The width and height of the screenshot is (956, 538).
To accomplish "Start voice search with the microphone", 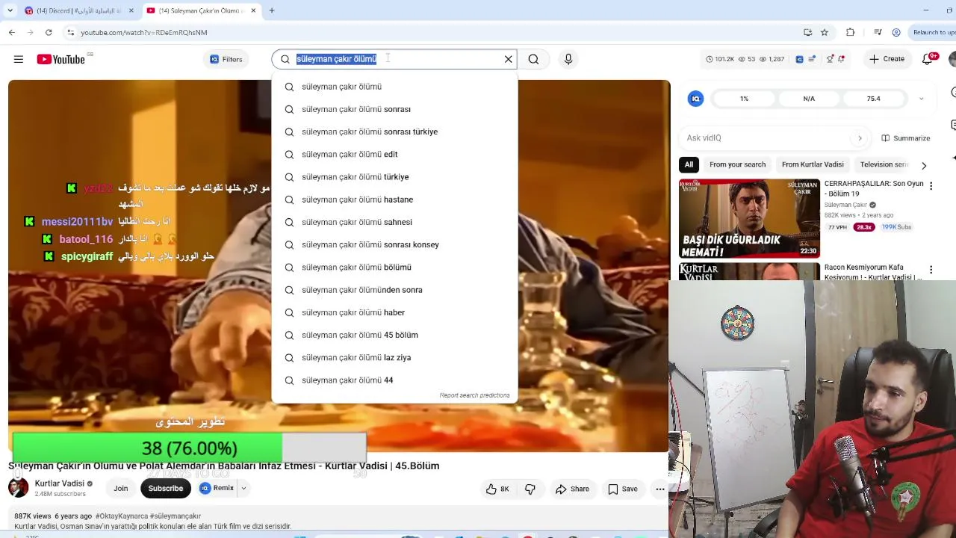I will pos(568,59).
